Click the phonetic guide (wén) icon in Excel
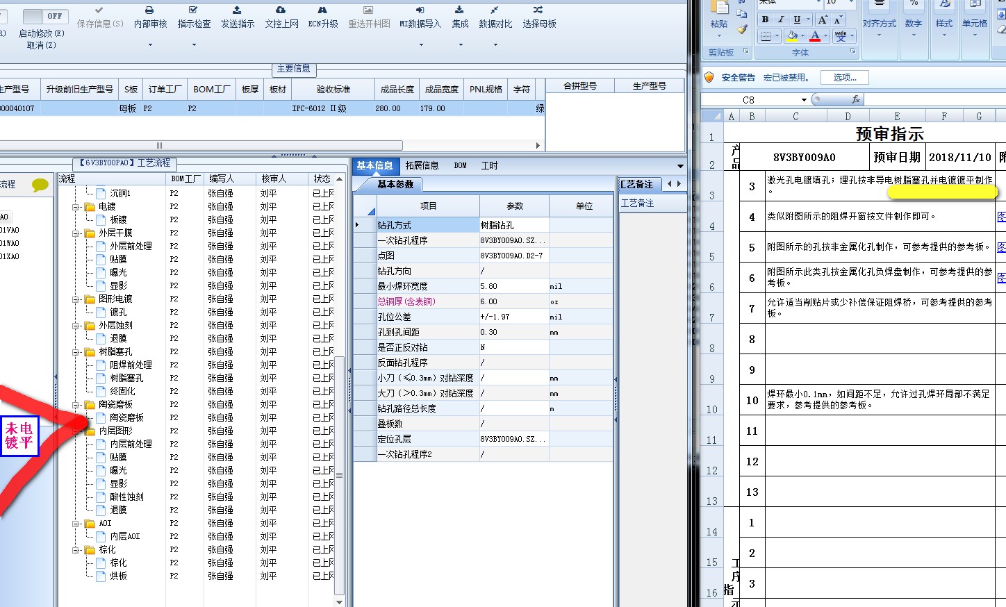Image resolution: width=1006 pixels, height=607 pixels. [x=841, y=36]
